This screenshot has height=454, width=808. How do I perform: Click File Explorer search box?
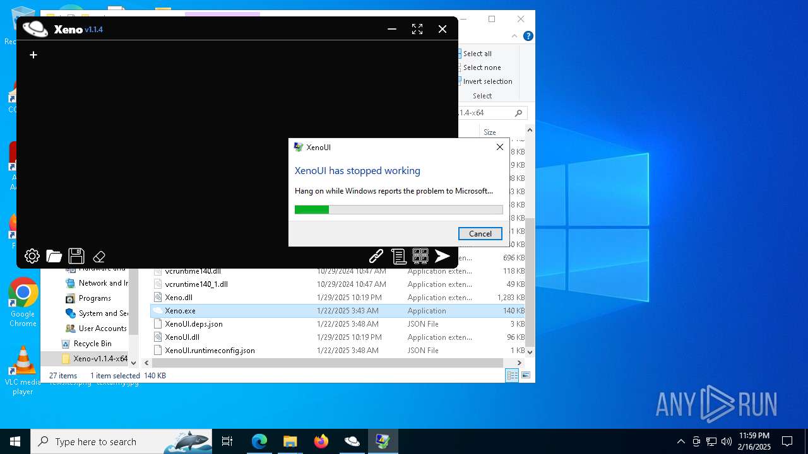pos(492,113)
